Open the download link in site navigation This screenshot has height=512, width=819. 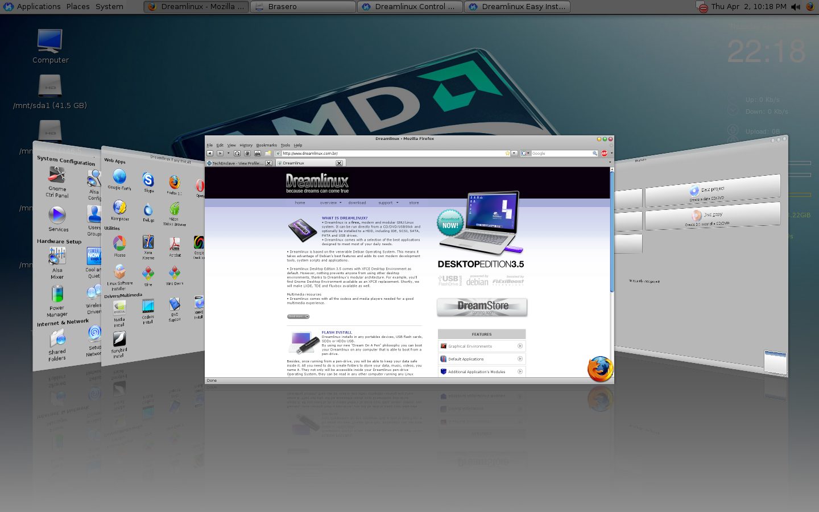coord(357,203)
